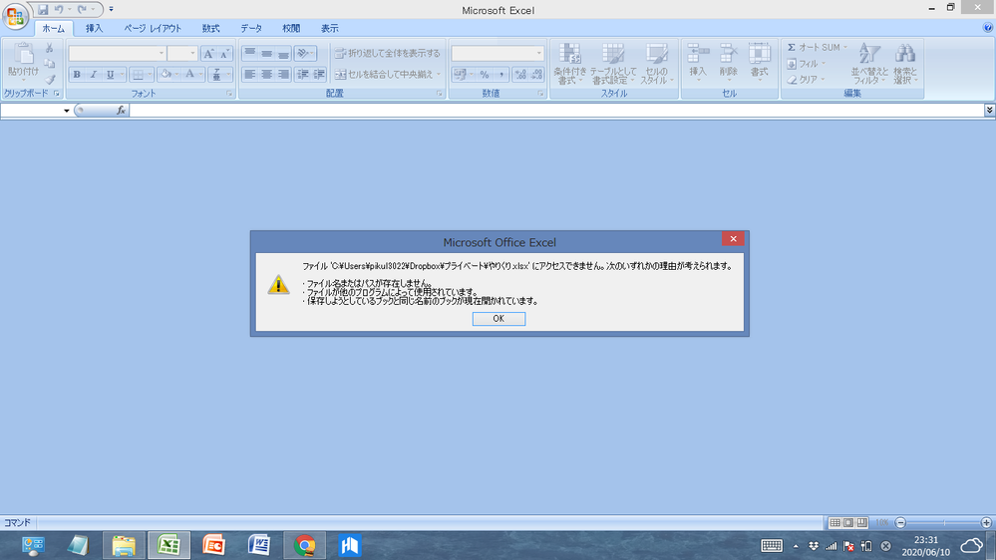Open テーブルとして書式設定 table format
The image size is (996, 560).
pyautogui.click(x=612, y=64)
